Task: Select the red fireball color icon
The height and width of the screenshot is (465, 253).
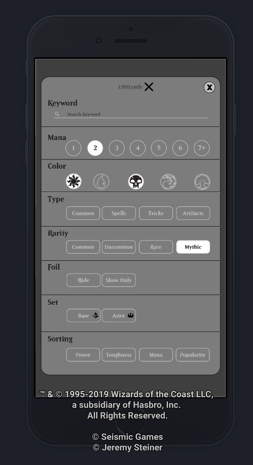Action: (168, 182)
